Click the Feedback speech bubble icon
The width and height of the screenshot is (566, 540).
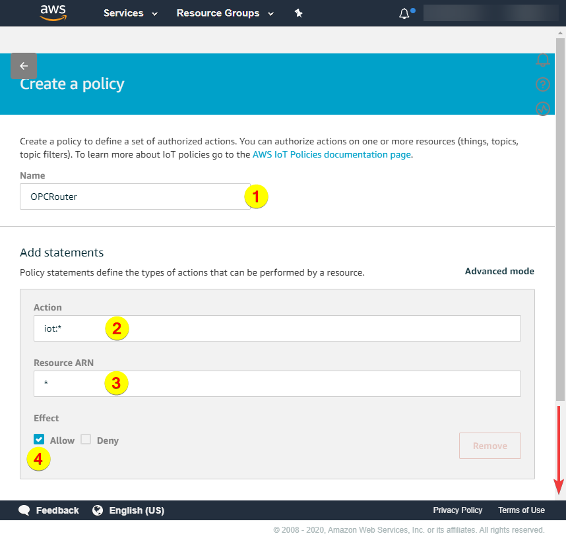point(24,510)
